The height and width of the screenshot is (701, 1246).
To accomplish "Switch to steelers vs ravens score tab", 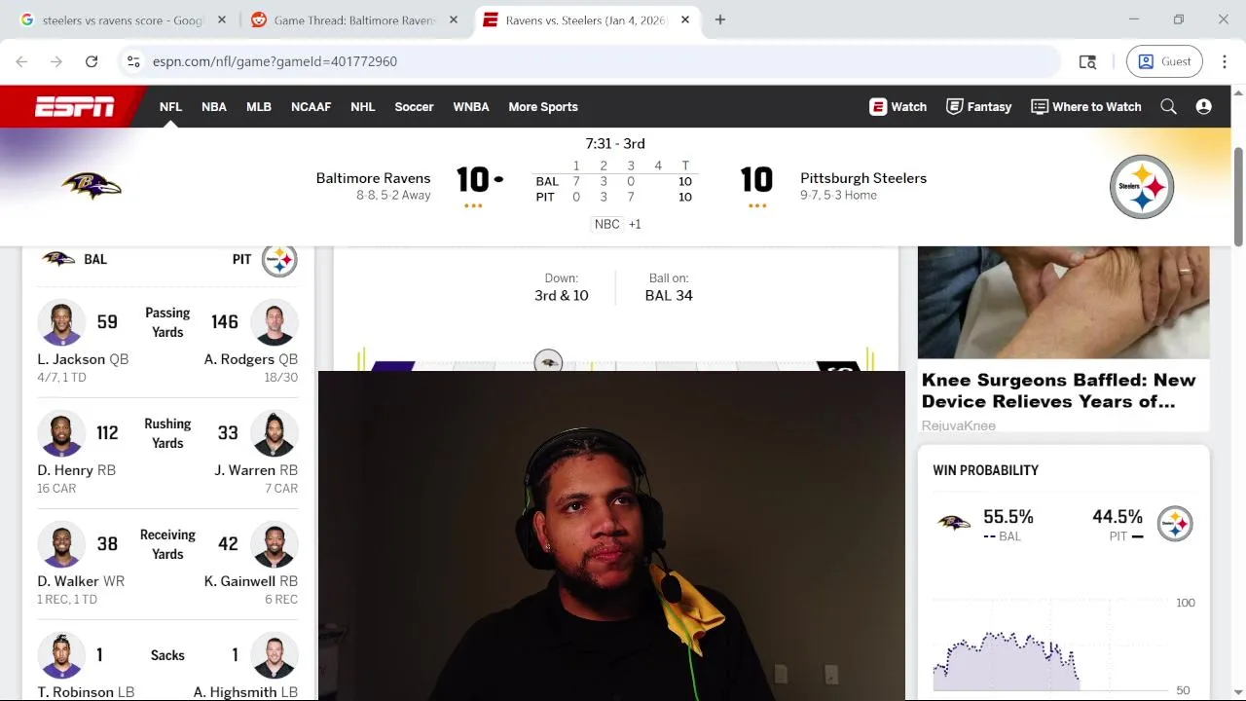I will [x=123, y=19].
